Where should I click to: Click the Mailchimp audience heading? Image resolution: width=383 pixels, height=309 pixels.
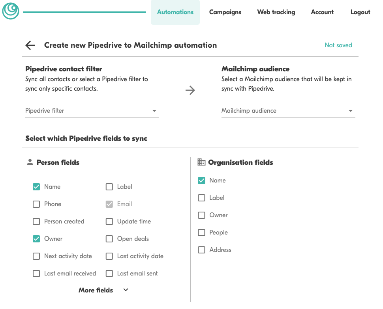[255, 69]
